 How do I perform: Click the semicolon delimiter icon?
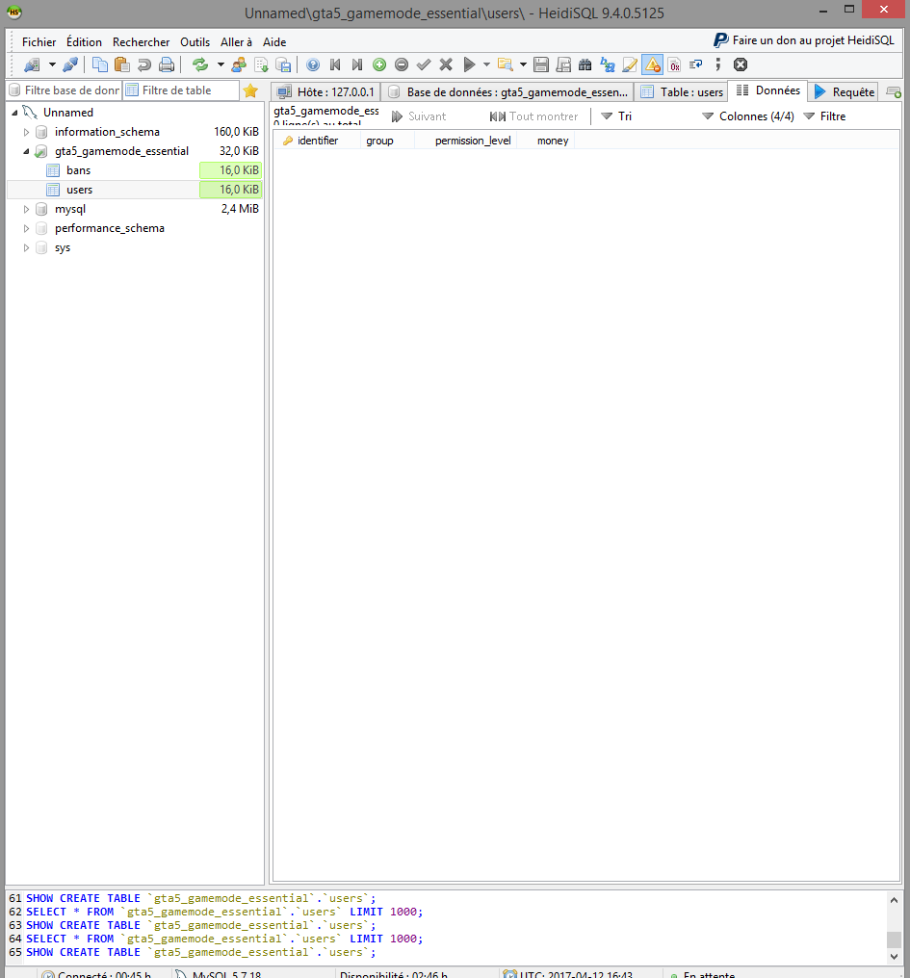tap(718, 64)
